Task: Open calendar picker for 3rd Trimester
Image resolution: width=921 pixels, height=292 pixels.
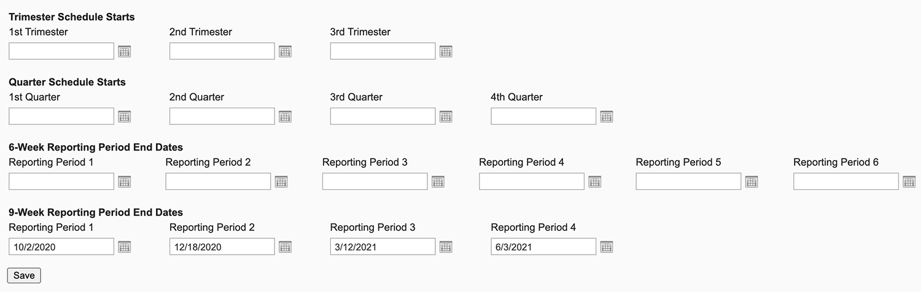Action: point(446,51)
